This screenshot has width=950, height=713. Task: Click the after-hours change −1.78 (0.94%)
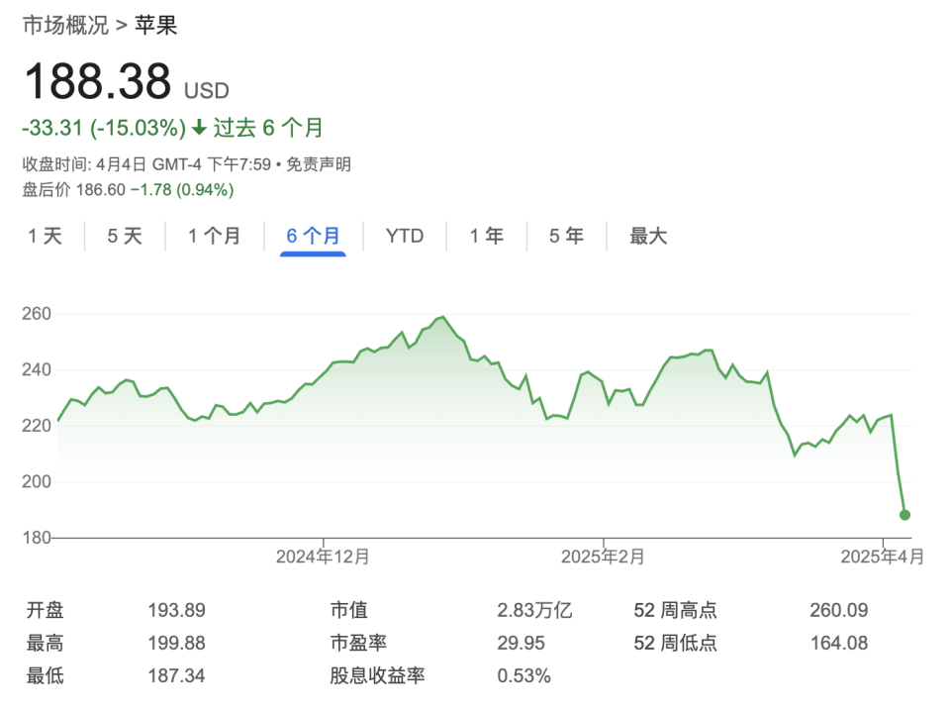tap(182, 190)
